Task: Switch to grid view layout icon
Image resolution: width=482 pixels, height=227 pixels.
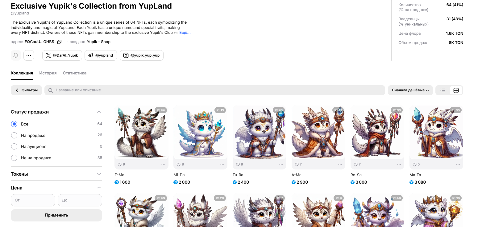Action: point(456,90)
